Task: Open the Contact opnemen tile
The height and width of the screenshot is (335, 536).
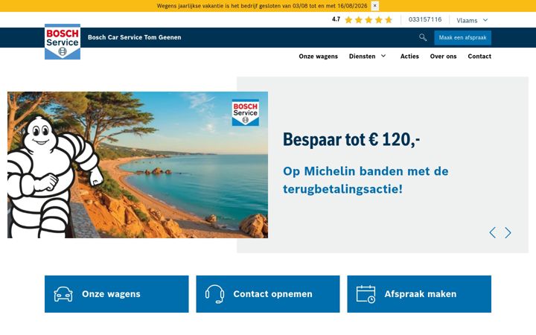Action: pos(268,294)
